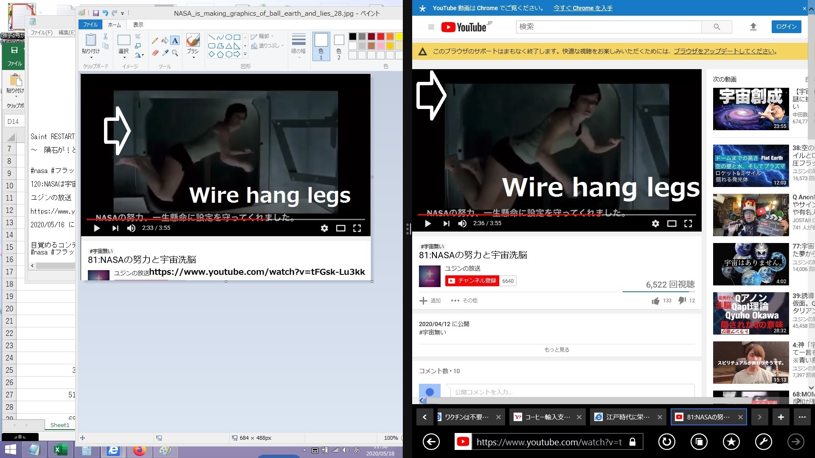Click the 追加 add-to button under video

430,301
